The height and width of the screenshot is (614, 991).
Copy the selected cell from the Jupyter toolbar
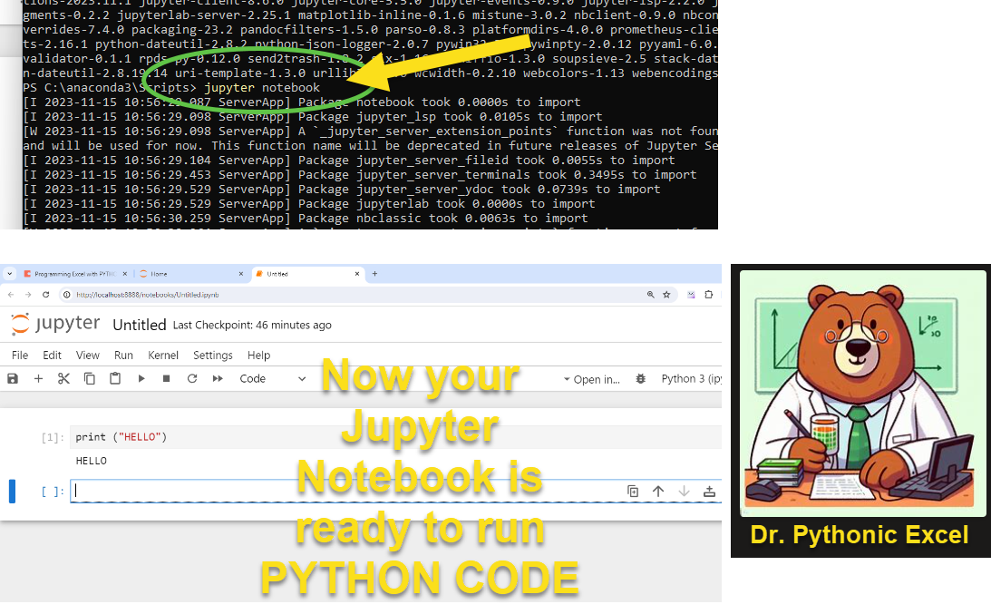point(90,379)
